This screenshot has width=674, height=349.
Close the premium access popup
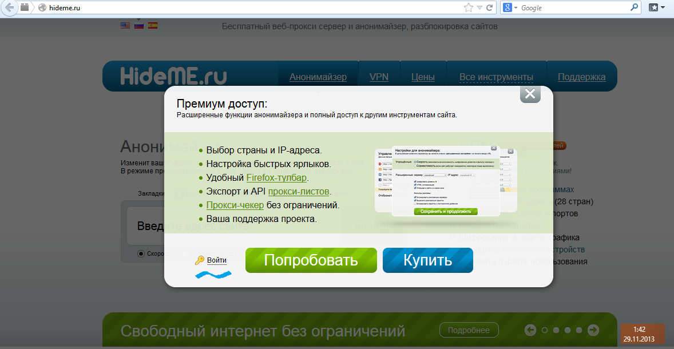click(x=530, y=94)
